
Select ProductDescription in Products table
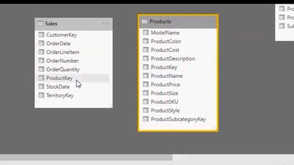tap(173, 59)
